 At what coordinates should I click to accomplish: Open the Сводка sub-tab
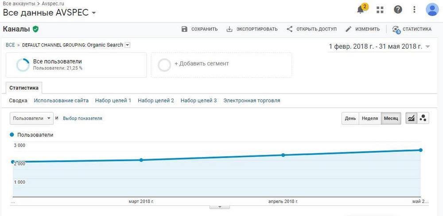point(18,100)
